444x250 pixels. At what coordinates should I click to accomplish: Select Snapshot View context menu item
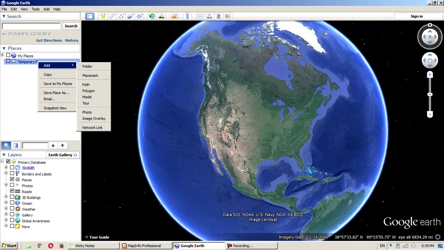tap(55, 108)
